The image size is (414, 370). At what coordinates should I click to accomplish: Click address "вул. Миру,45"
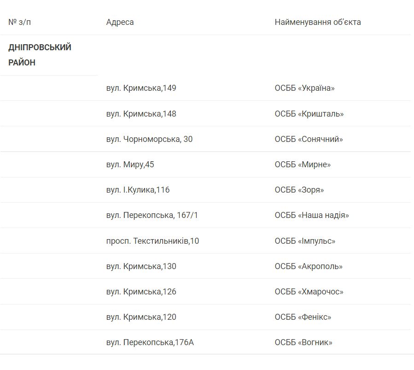tap(130, 164)
